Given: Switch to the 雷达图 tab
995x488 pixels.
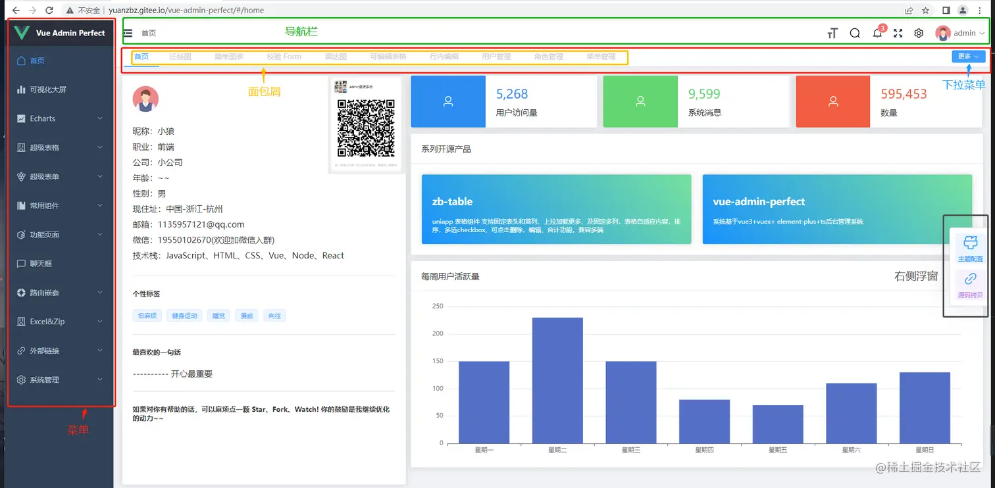Looking at the screenshot, I should coord(336,57).
